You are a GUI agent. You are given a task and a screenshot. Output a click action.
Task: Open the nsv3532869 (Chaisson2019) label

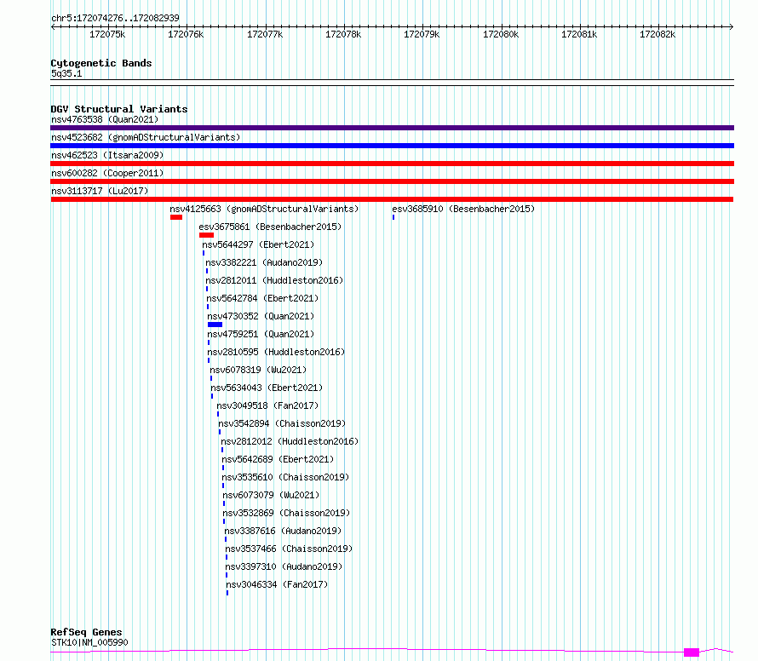click(287, 513)
